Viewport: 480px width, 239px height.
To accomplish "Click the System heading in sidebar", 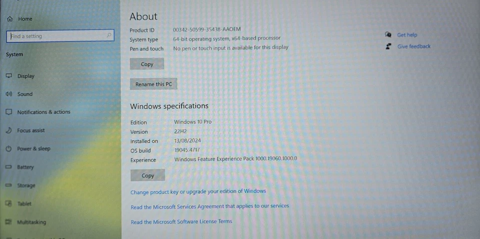I will tap(14, 55).
